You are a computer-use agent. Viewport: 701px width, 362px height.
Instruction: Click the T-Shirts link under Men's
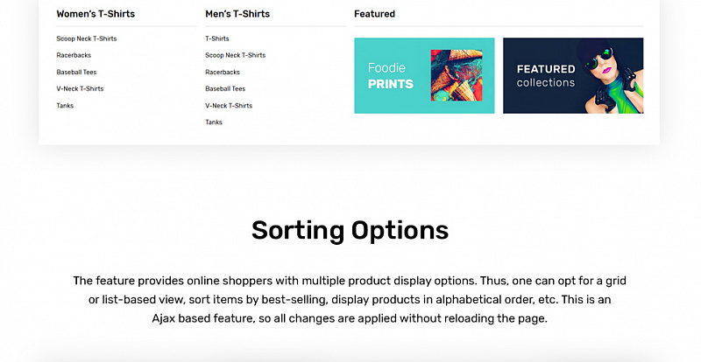pos(216,38)
